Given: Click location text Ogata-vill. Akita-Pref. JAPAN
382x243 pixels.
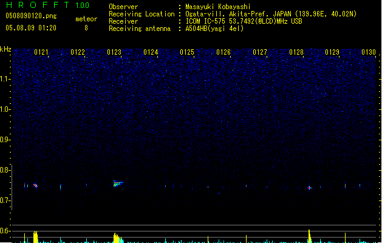Looking at the screenshot, I should pyautogui.click(x=238, y=14).
